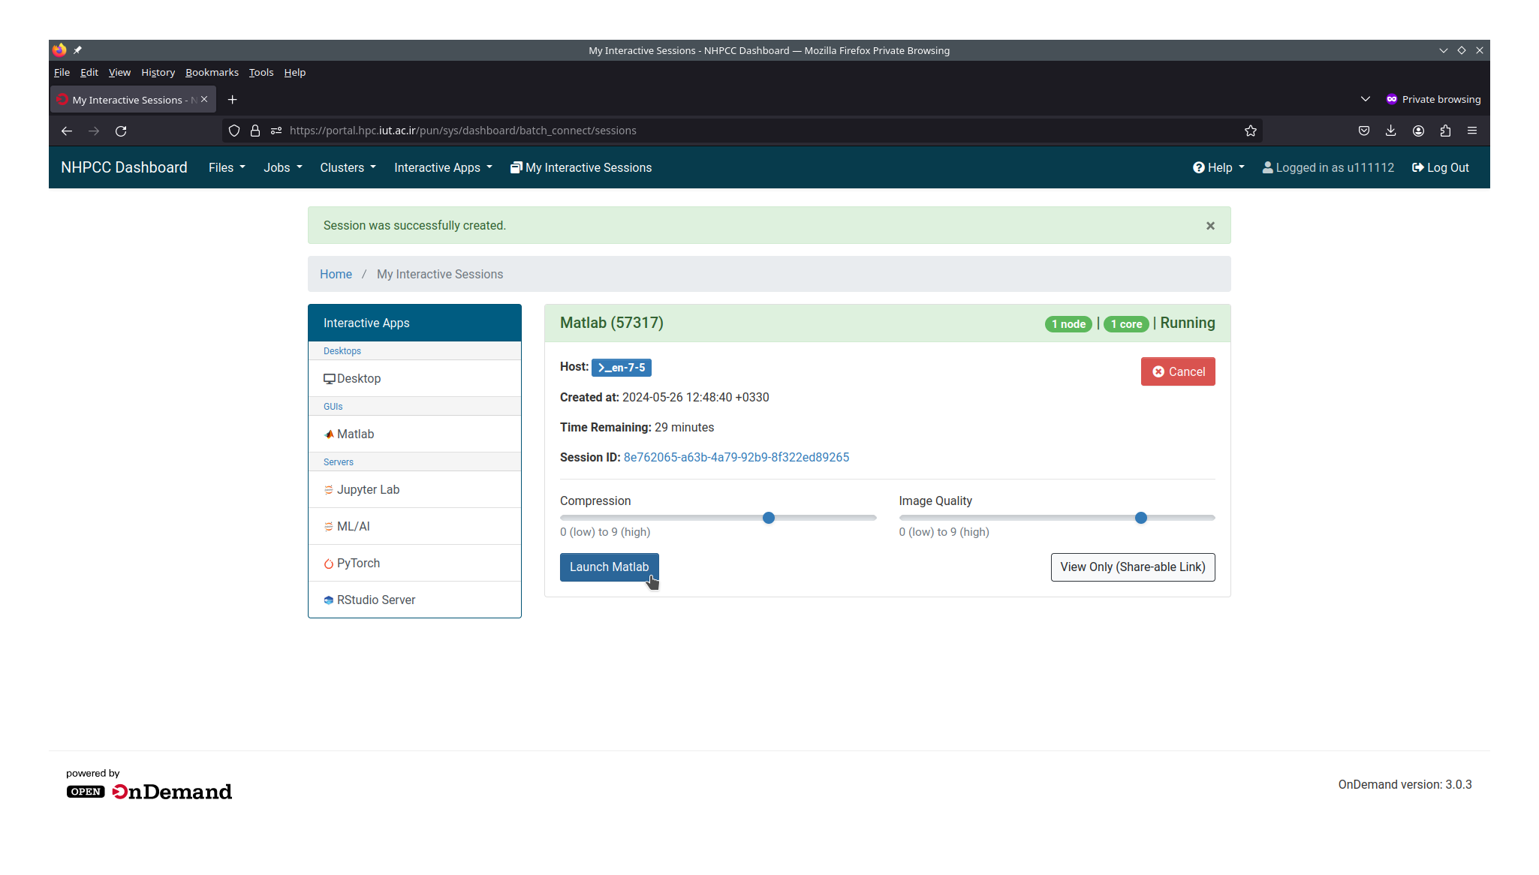Screen dimensions: 1539x875
Task: Click the NHPCC Dashboard home icon
Action: 125,167
